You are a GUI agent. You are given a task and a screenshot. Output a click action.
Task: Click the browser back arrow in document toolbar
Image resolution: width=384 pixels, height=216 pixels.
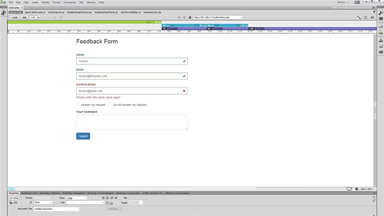(x=179, y=17)
